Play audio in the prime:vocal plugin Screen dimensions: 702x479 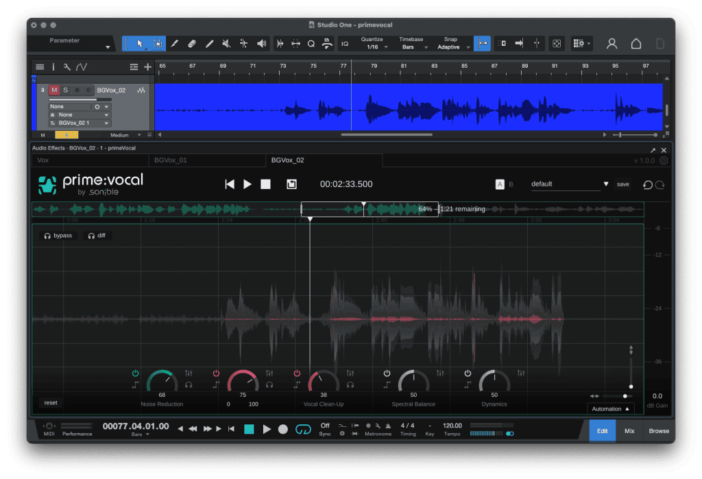[247, 184]
